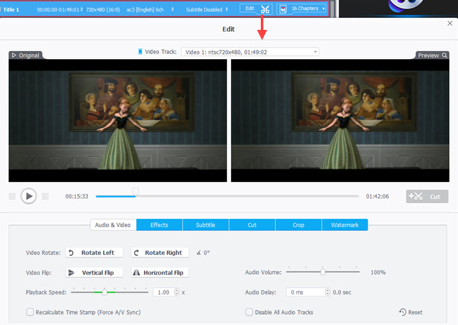
Task: Open the Crop tab
Action: click(x=298, y=225)
